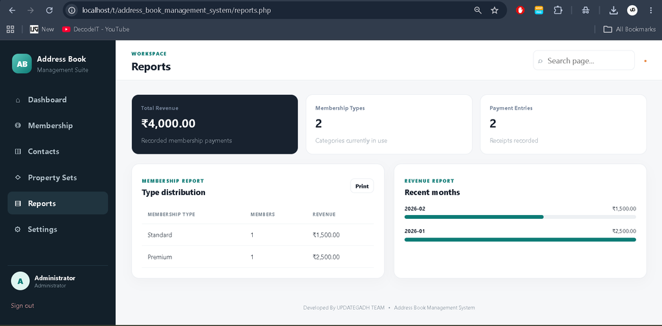
Task: Click the red hand blocker extension icon
Action: 520,10
